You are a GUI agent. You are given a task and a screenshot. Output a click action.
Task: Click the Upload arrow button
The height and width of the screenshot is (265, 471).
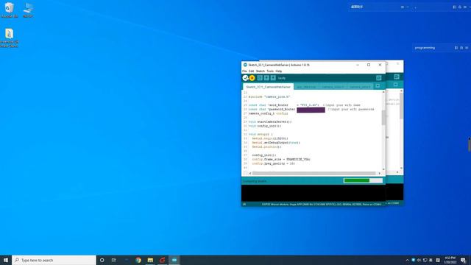[252, 78]
